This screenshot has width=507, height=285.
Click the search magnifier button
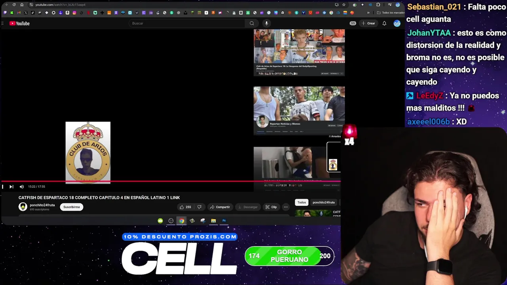coord(252,23)
